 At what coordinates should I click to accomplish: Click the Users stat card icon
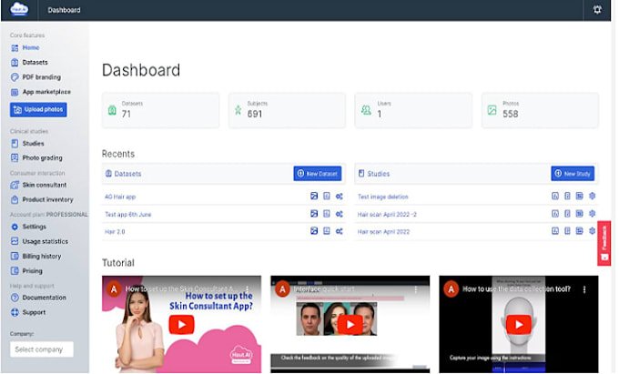point(366,110)
